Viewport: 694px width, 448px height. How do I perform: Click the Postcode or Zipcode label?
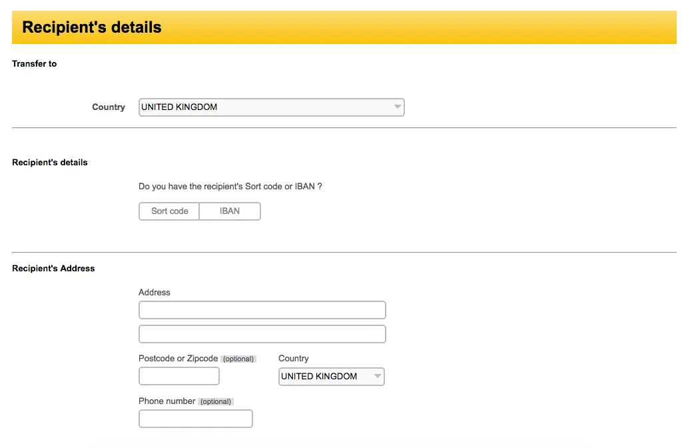pyautogui.click(x=178, y=359)
